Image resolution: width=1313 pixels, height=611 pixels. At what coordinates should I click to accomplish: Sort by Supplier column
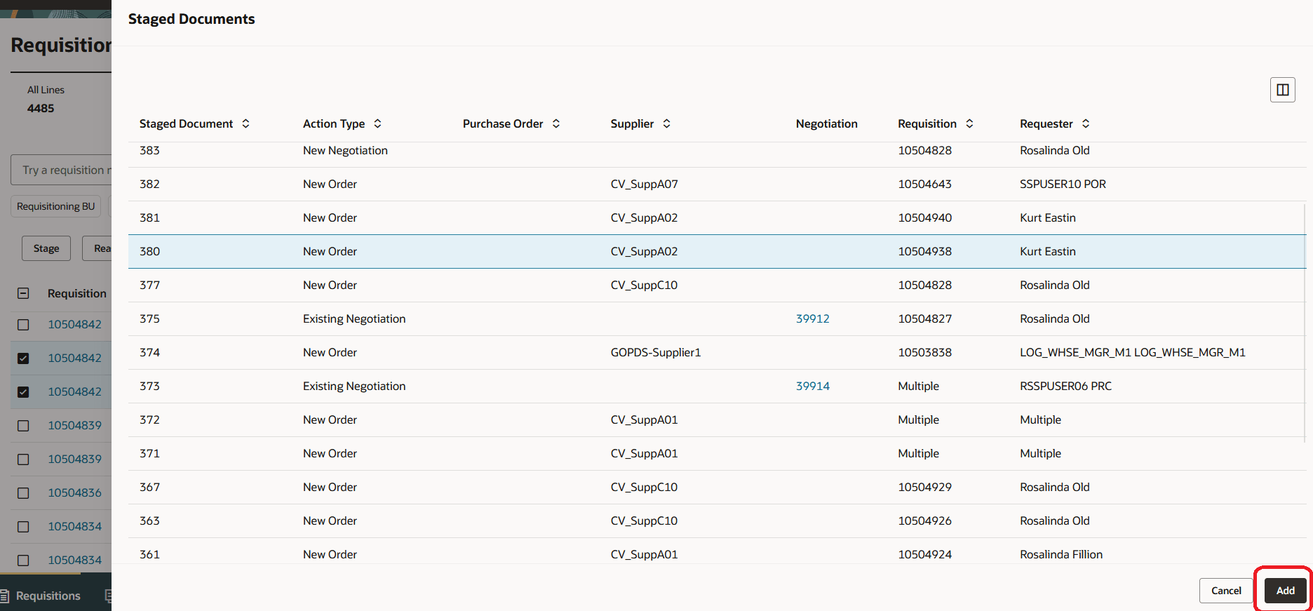pyautogui.click(x=666, y=123)
